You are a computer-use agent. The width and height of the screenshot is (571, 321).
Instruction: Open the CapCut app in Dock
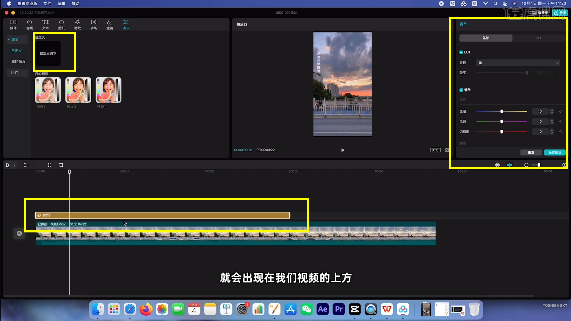355,309
